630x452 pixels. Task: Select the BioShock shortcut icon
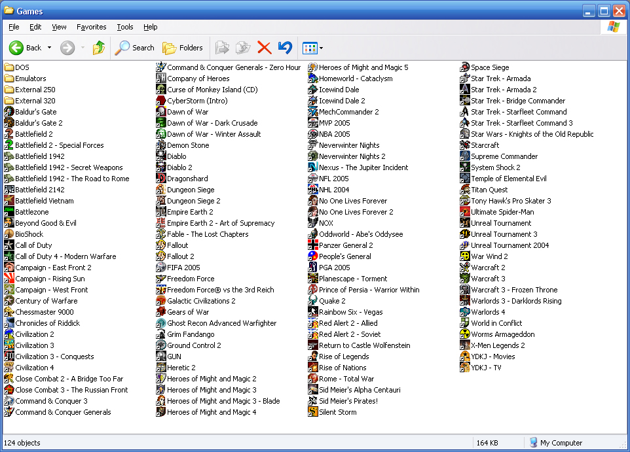click(x=9, y=234)
